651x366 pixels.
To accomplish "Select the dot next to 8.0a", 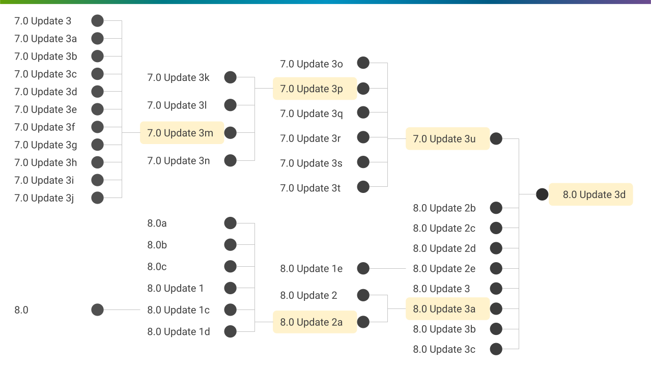I will [231, 223].
